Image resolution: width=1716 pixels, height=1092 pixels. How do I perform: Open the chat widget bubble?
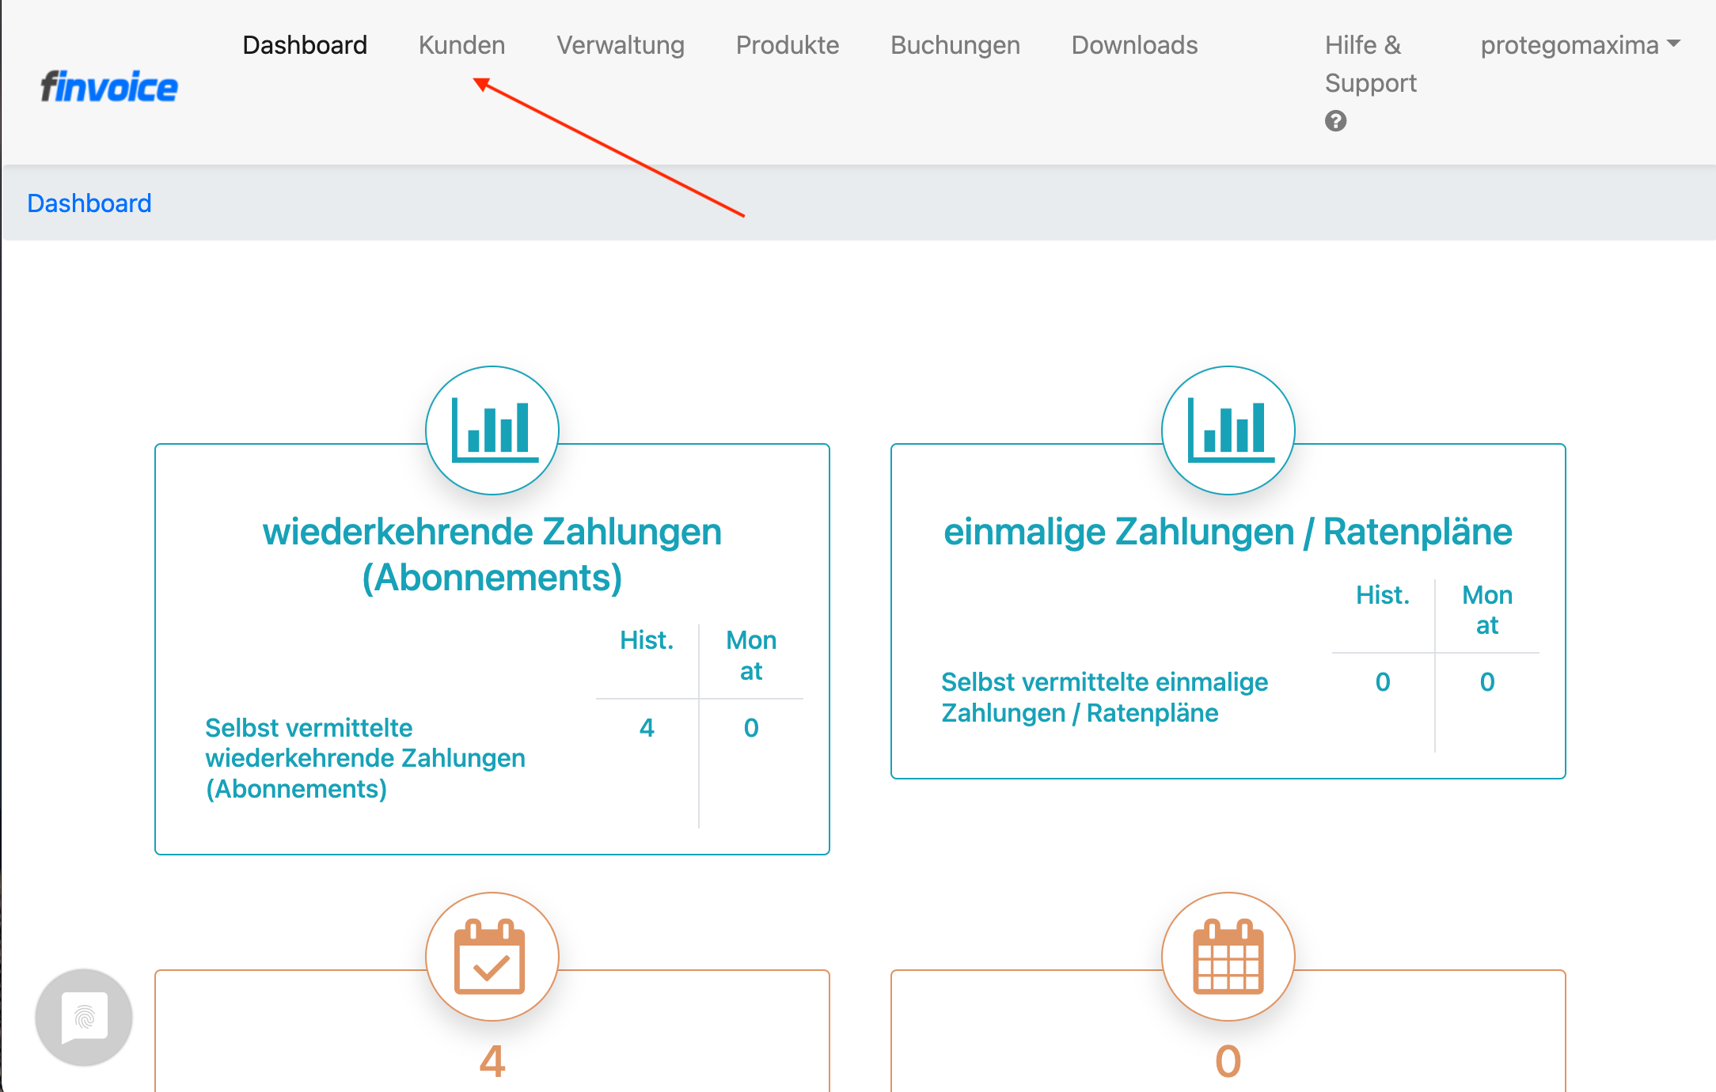coord(84,1017)
